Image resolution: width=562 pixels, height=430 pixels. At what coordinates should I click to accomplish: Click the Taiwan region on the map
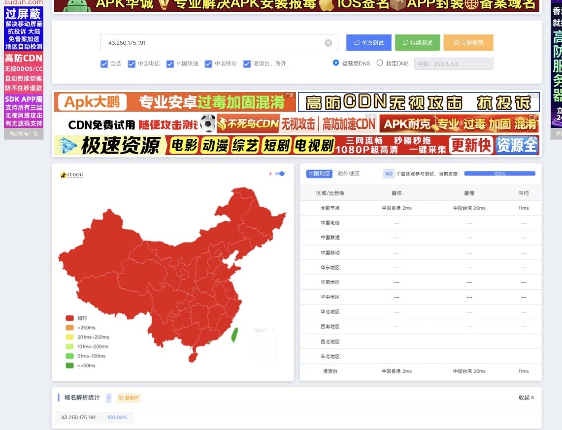(x=235, y=335)
